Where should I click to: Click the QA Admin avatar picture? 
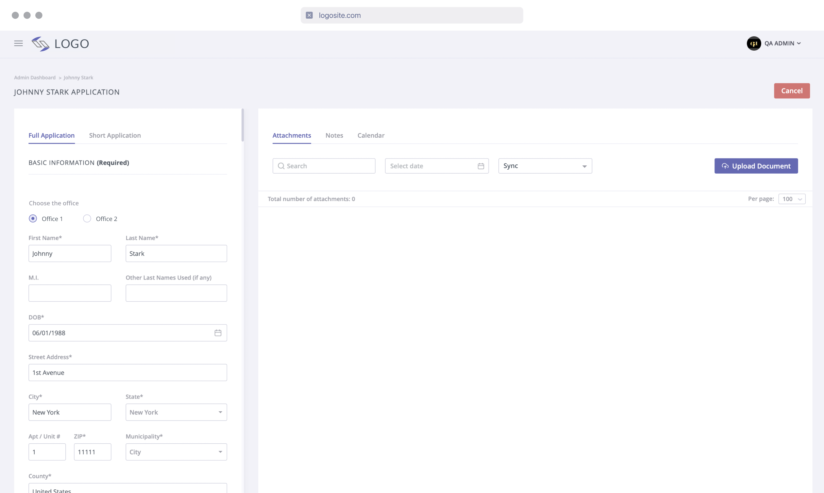click(754, 43)
